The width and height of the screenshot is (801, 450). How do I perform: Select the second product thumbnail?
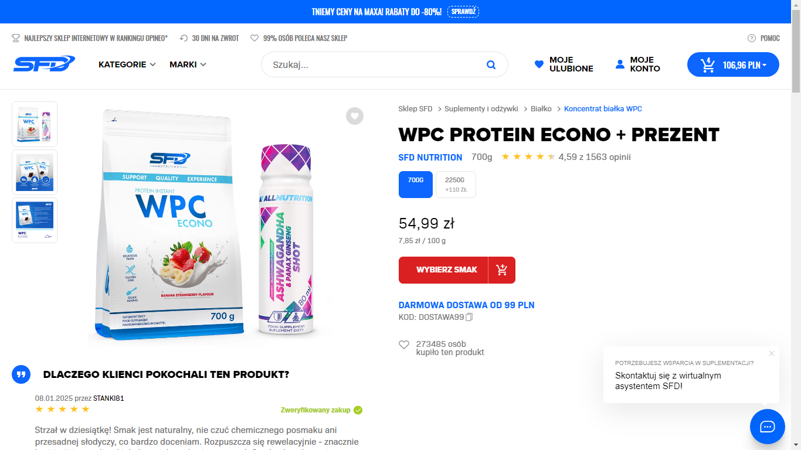(35, 172)
